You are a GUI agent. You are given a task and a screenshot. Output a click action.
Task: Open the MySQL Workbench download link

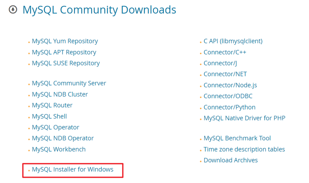point(59,149)
